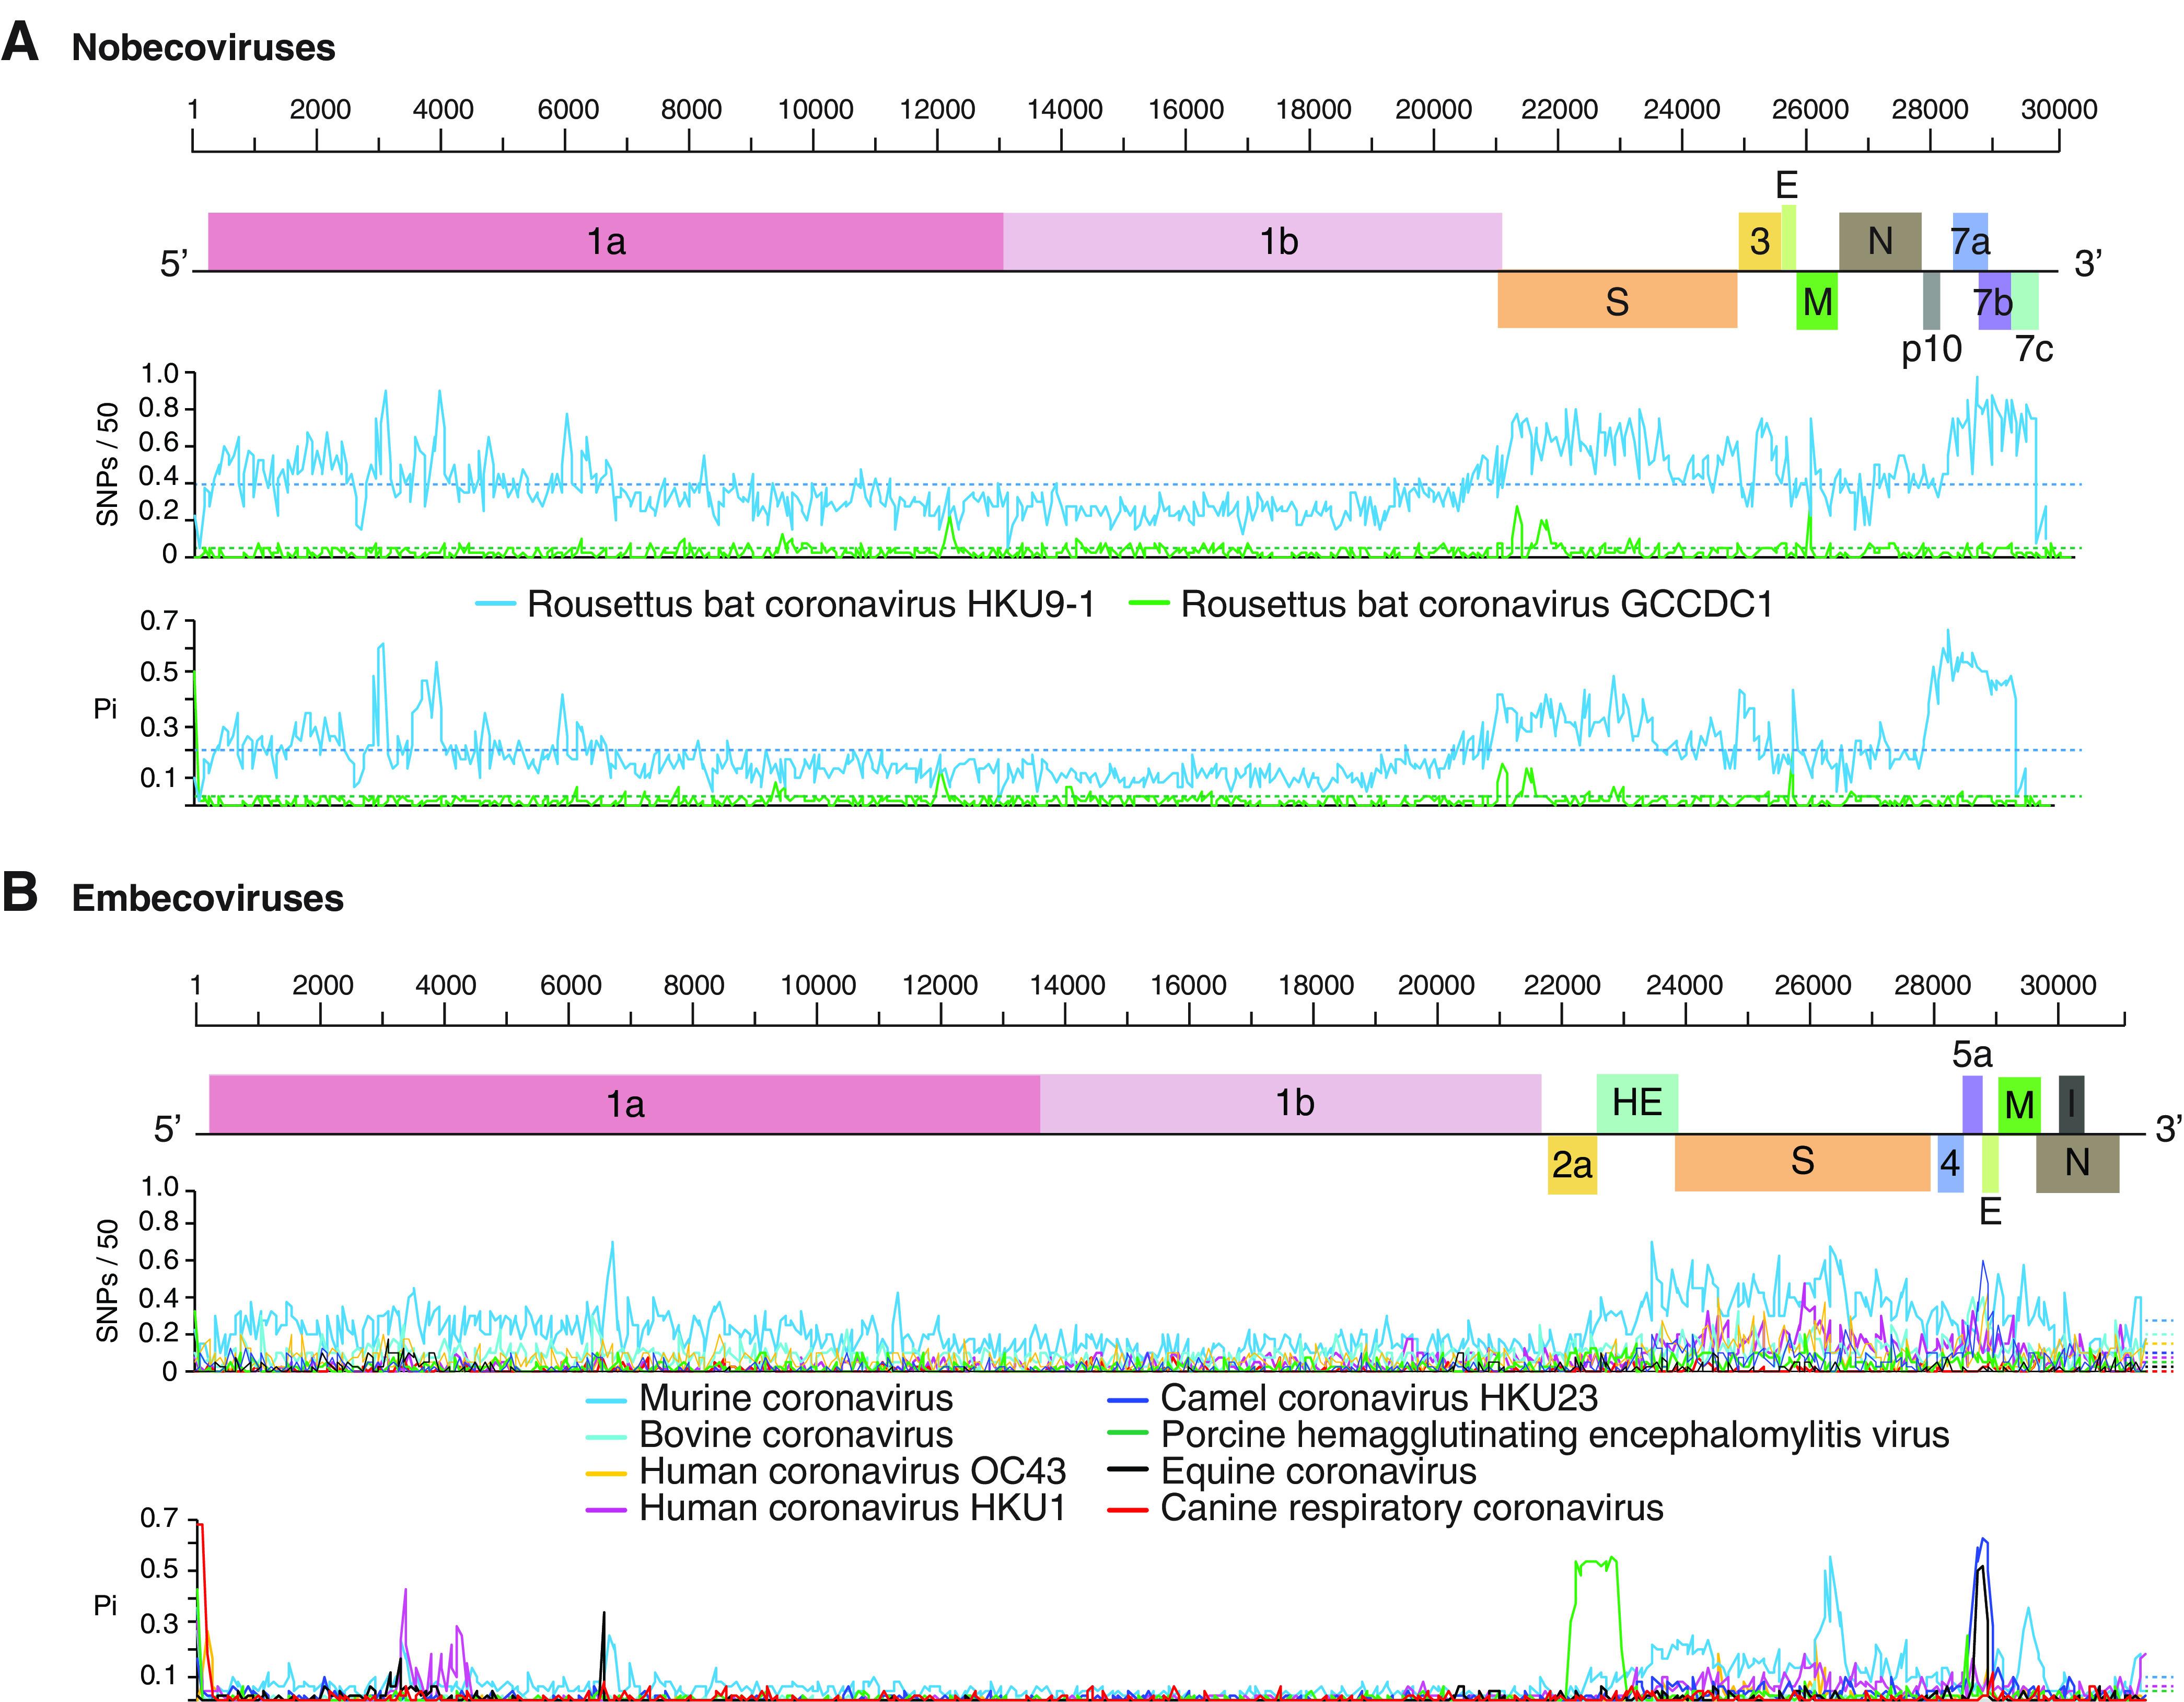
Task: Click the SNPs / 50 axis label in panel B
Action: click(107, 1281)
